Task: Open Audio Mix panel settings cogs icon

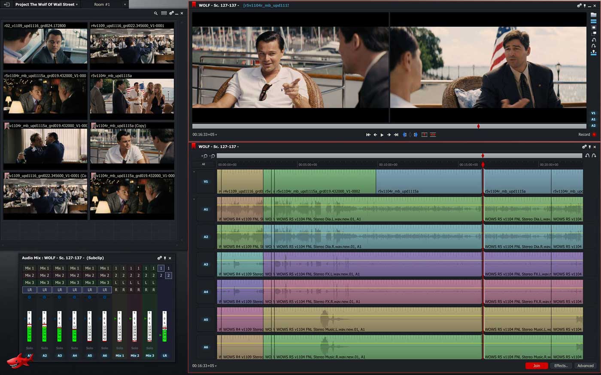Action: coord(159,258)
